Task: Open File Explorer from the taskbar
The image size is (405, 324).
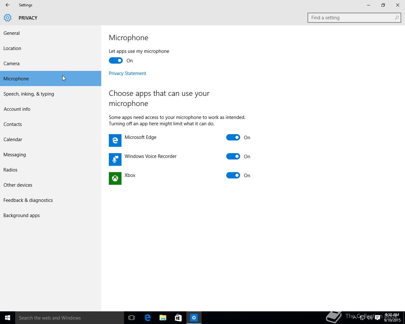Action: click(163, 318)
